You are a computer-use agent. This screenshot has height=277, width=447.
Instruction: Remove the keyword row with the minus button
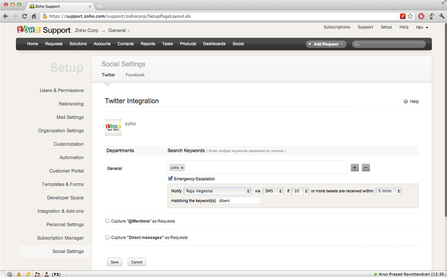366,168
